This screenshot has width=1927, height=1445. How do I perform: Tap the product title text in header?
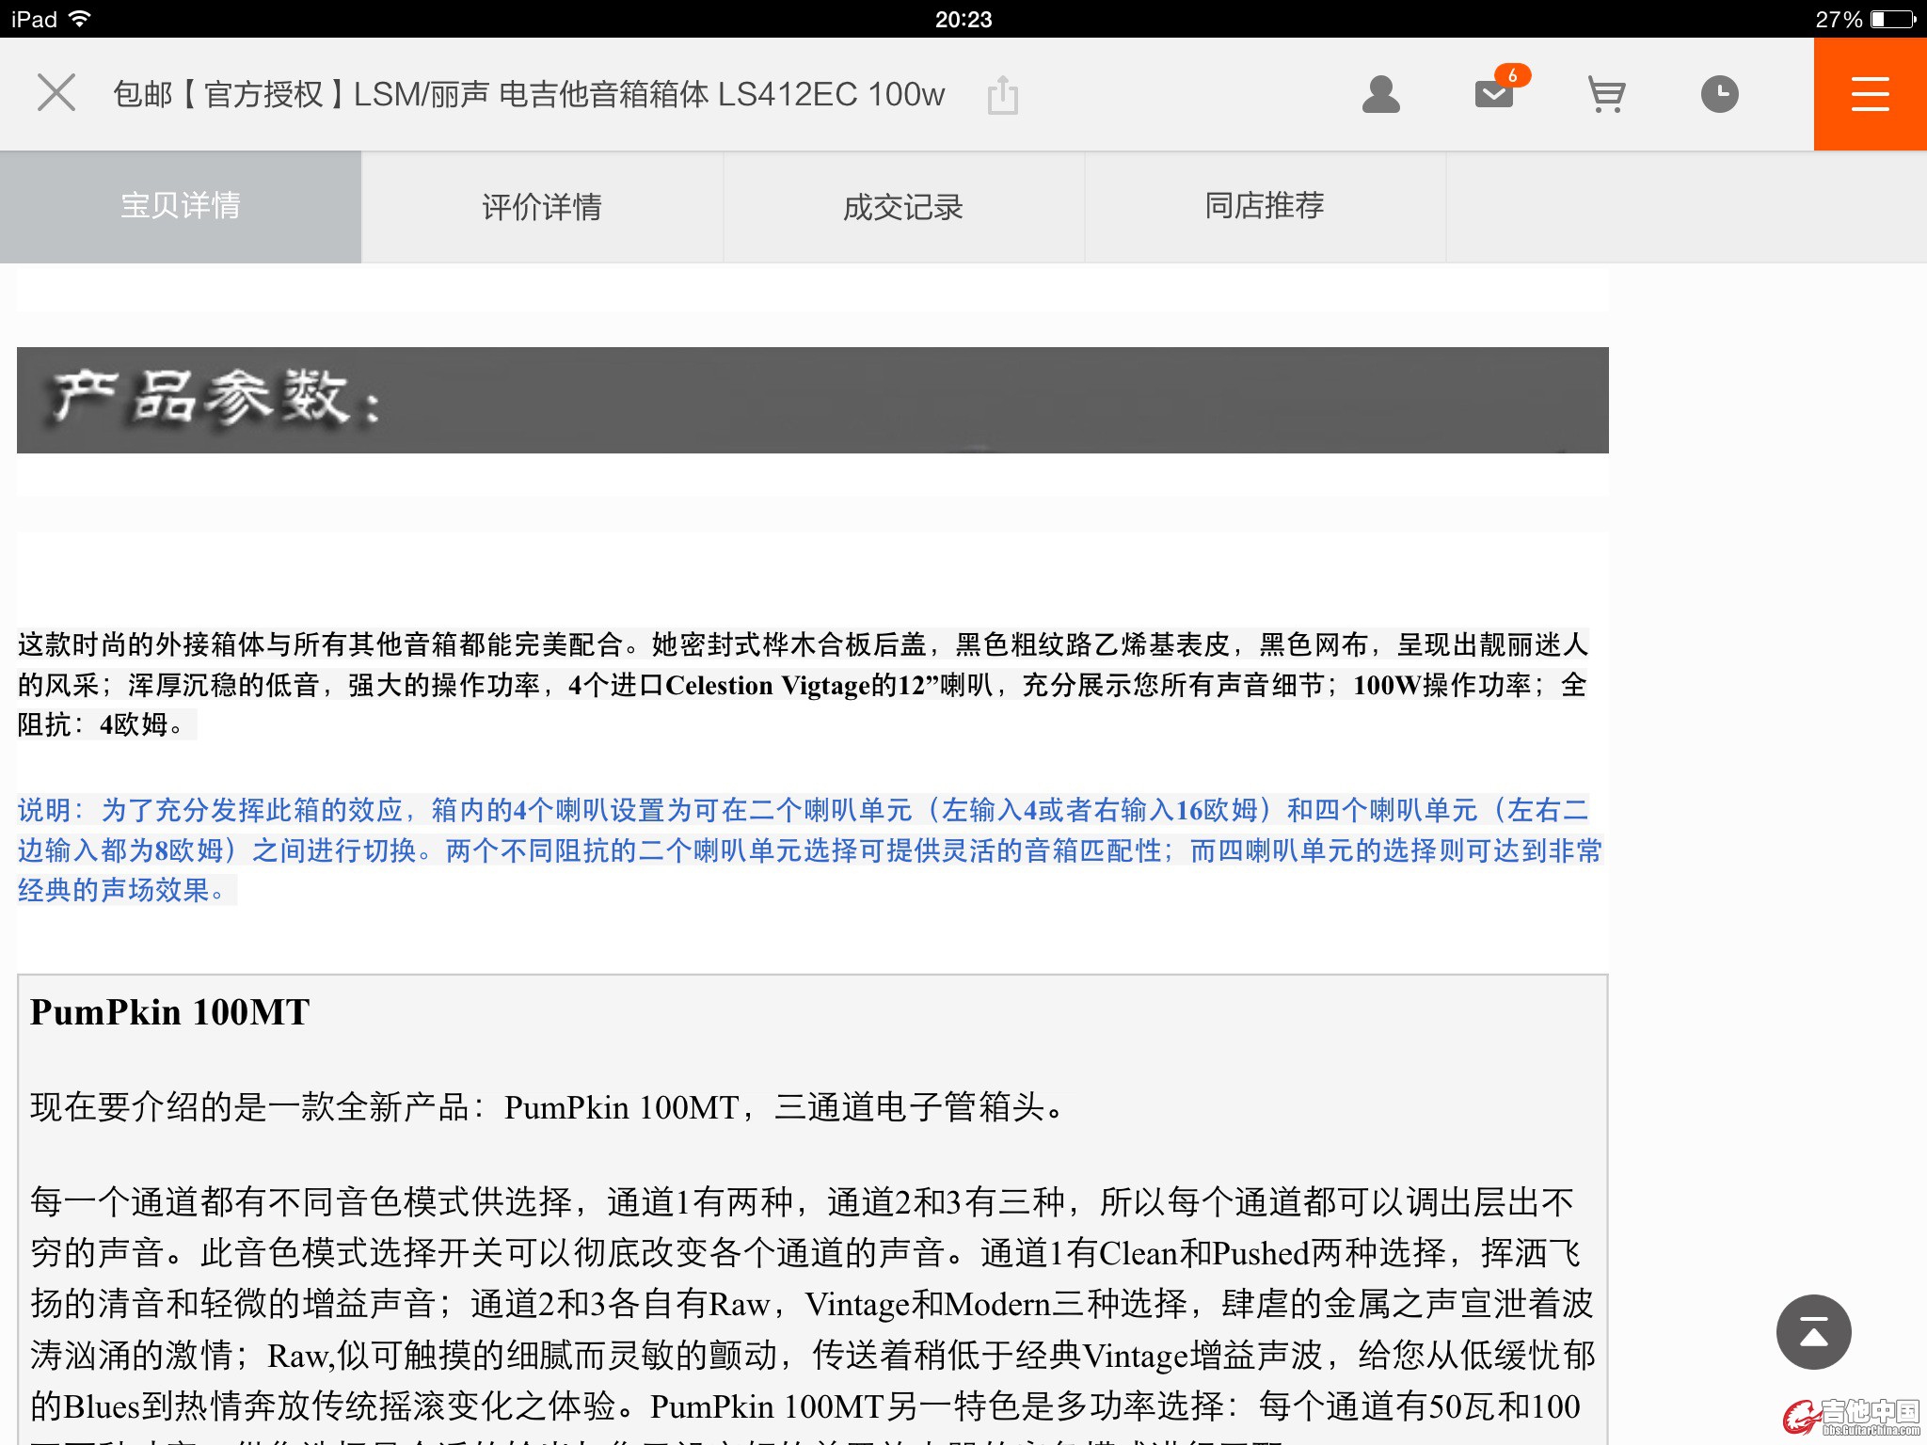point(529,94)
